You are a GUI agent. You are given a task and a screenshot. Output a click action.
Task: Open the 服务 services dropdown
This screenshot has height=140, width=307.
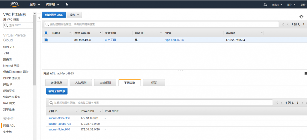pyautogui.click(x=35, y=4)
